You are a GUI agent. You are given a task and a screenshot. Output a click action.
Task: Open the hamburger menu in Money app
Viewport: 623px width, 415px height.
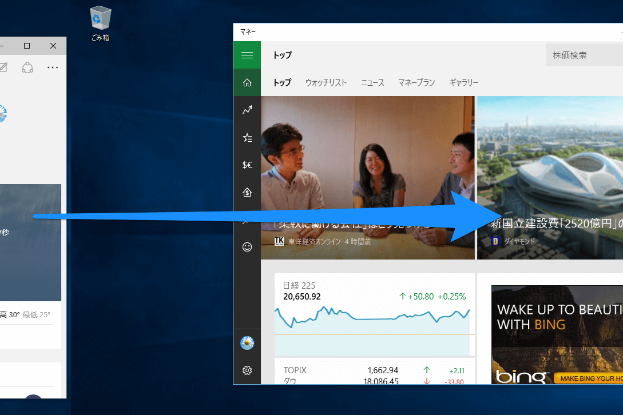(247, 55)
